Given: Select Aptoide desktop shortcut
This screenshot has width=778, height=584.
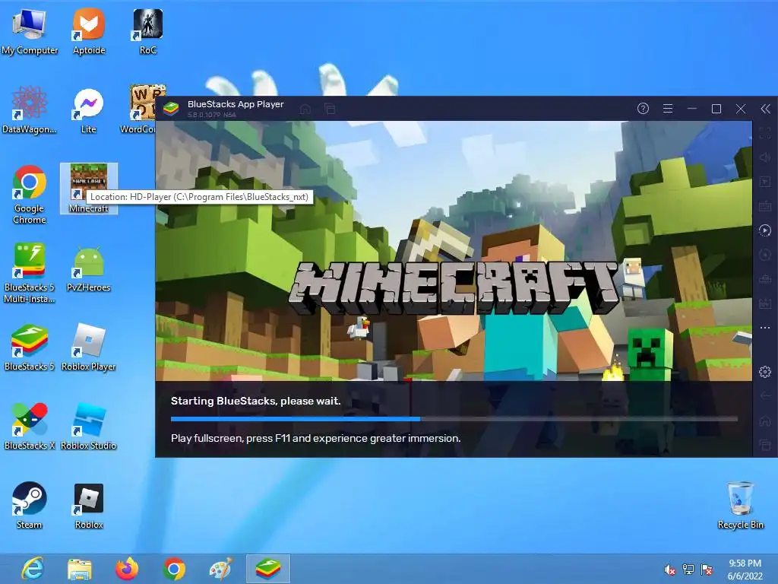Looking at the screenshot, I should coord(89,32).
